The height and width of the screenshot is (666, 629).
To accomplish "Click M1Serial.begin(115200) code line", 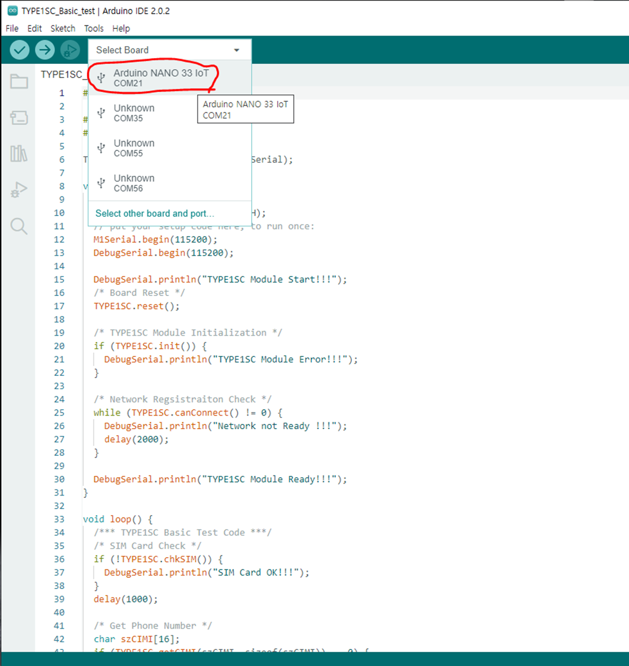I will tap(156, 240).
